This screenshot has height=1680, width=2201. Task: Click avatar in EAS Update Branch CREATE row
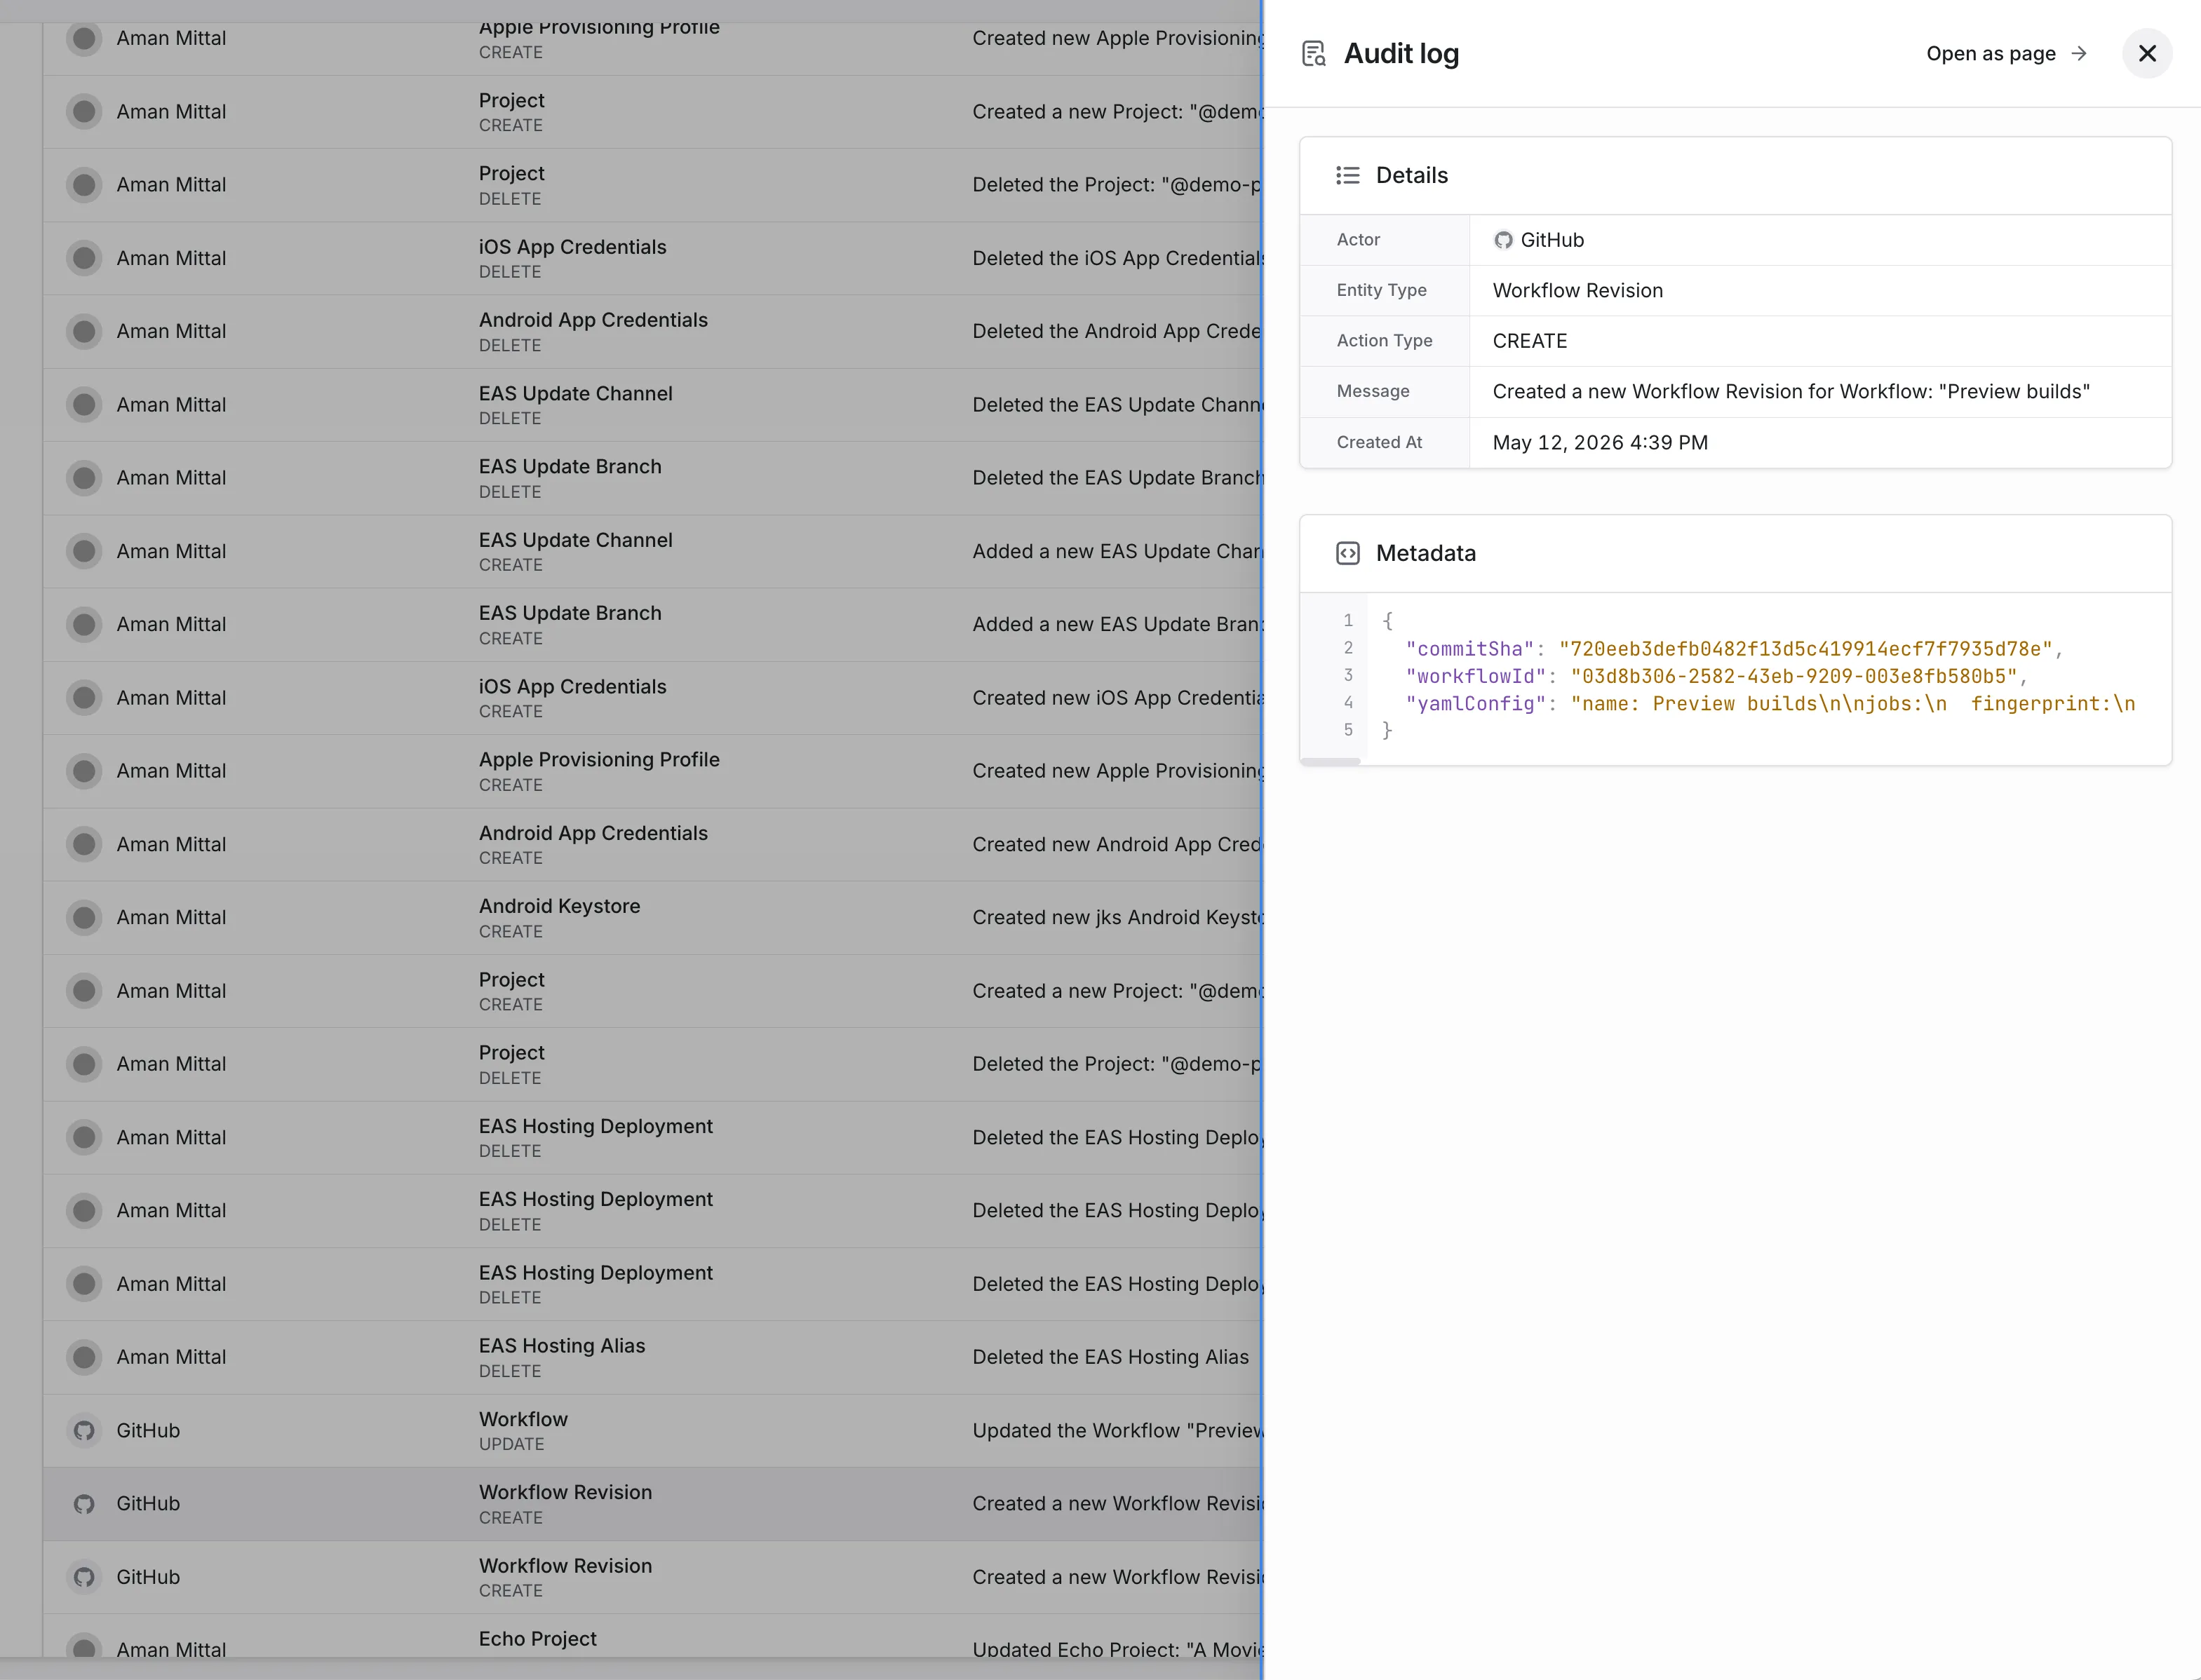[x=84, y=624]
